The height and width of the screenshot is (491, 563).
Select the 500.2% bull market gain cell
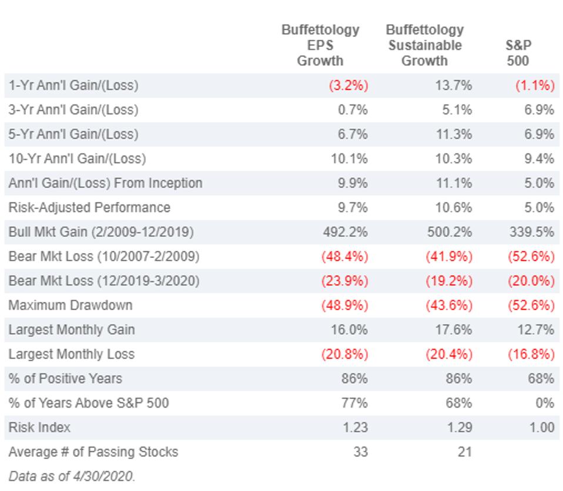(x=449, y=232)
